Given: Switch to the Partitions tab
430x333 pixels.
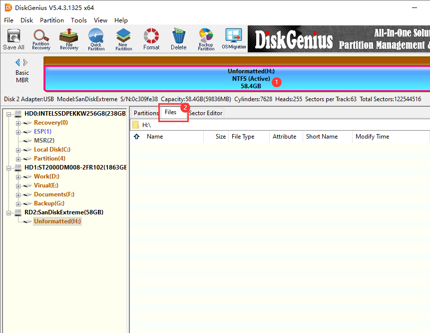Looking at the screenshot, I should [x=146, y=113].
